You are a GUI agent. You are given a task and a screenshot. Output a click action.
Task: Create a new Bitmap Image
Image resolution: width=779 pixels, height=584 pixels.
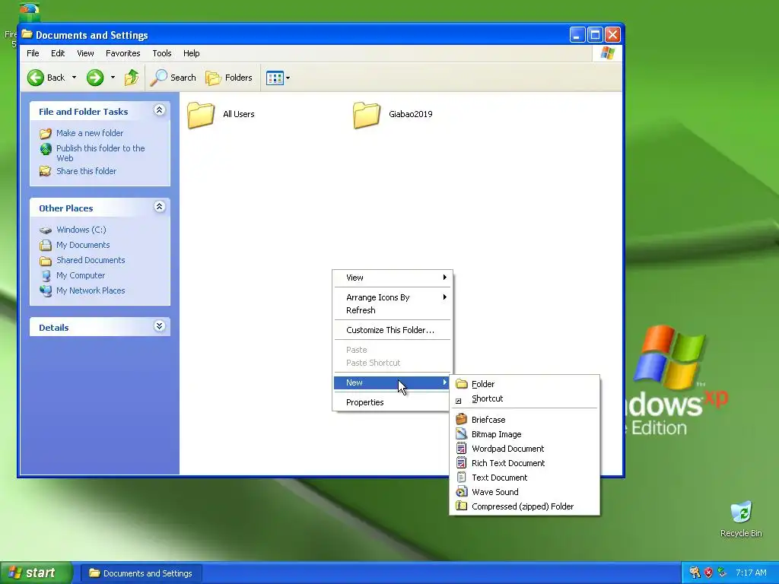pyautogui.click(x=525, y=434)
